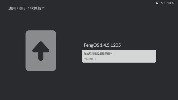Click second slash separator before 软件版本

pyautogui.click(x=28, y=8)
